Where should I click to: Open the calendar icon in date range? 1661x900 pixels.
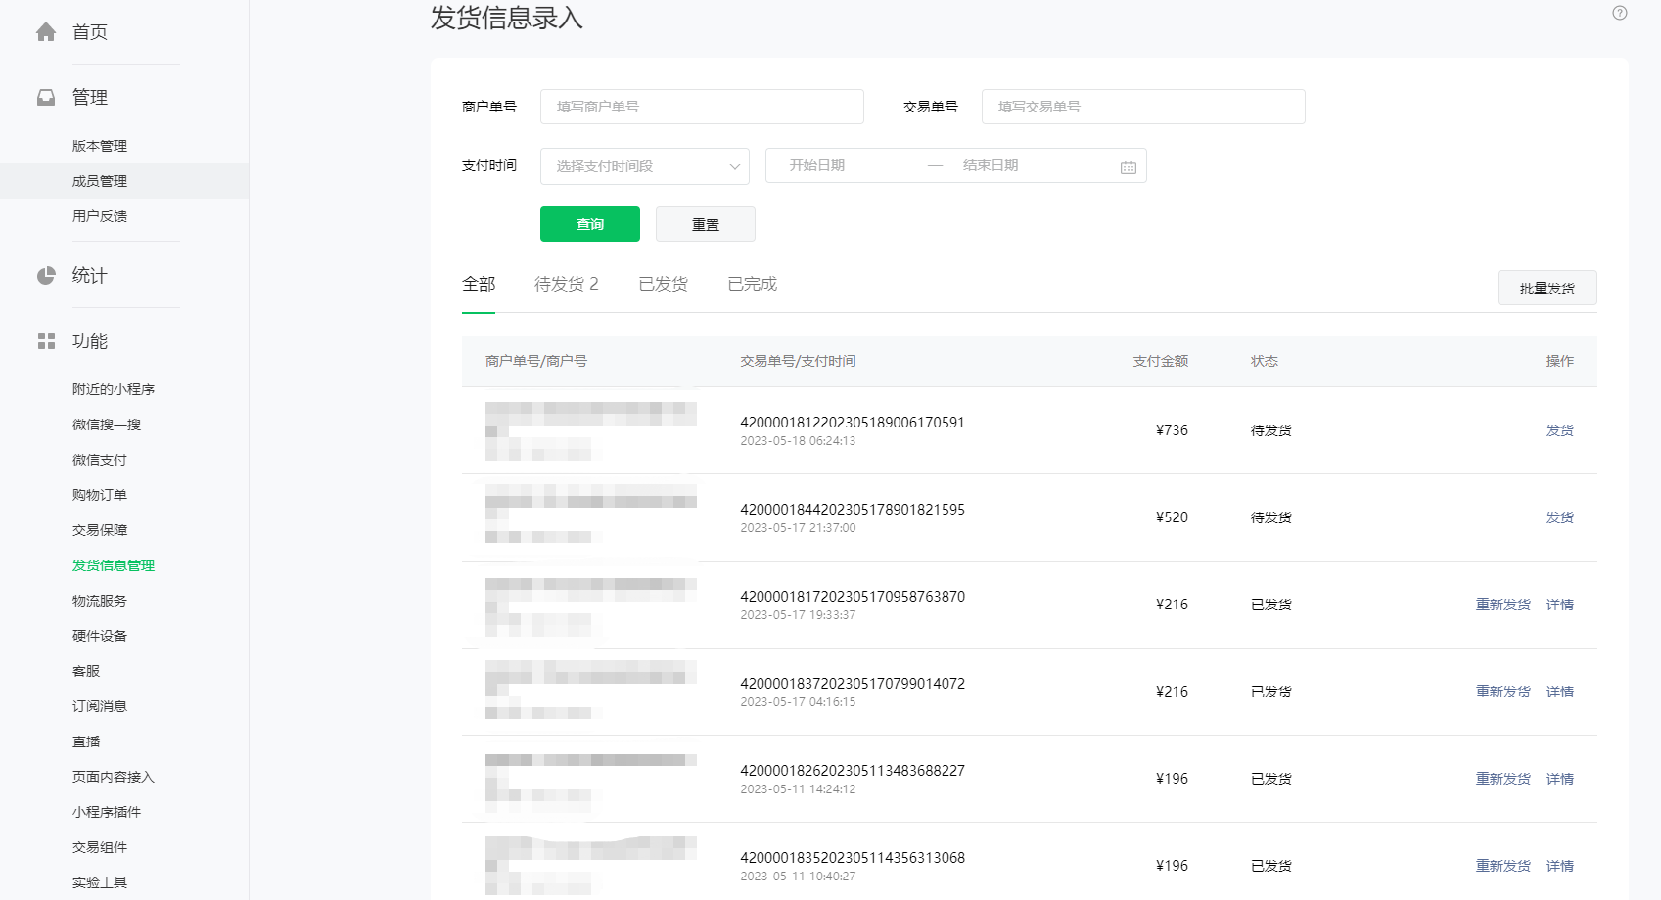pos(1129,167)
